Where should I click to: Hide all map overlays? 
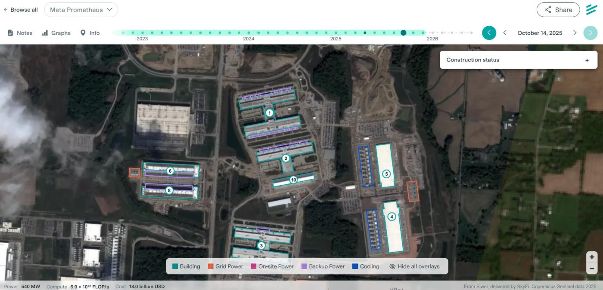(414, 266)
